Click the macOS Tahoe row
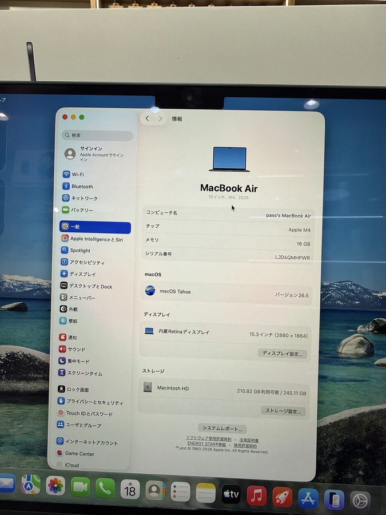 [226, 292]
